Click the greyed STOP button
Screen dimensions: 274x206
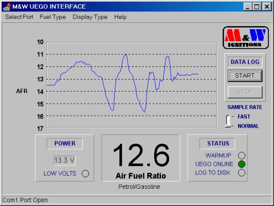(x=245, y=92)
